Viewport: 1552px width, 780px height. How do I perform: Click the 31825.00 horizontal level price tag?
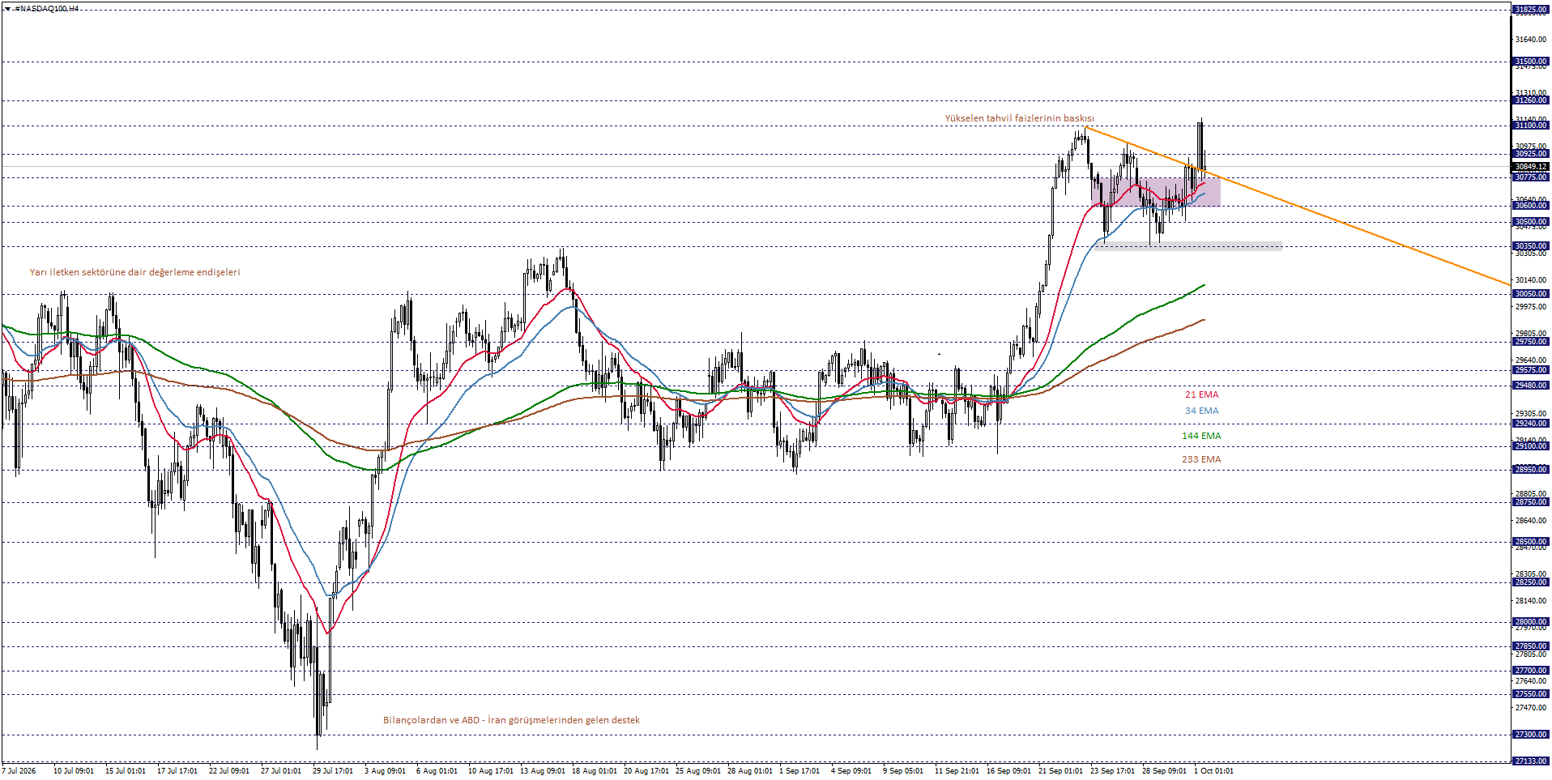coord(1530,10)
